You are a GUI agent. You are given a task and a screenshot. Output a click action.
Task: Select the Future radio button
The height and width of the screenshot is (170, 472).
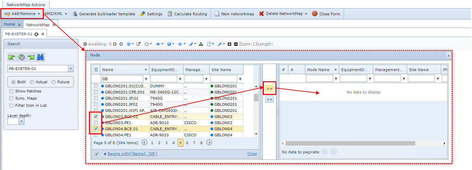tap(53, 82)
